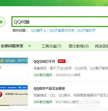Click the green chevron beside 全部问题类型
The height and width of the screenshot is (111, 108).
point(30,46)
